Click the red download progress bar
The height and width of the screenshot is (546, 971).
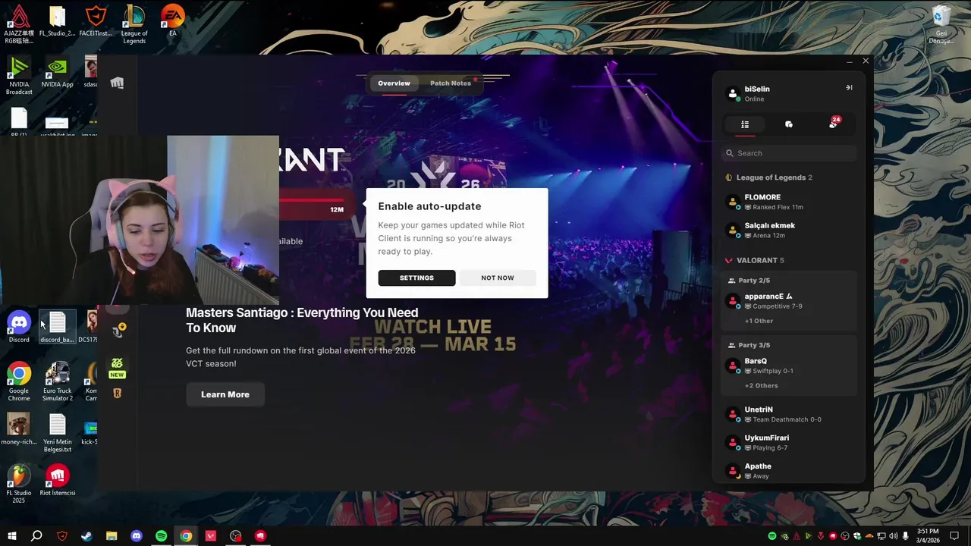point(313,202)
